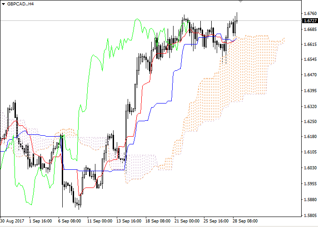Select price level 1.6685 on scale
Screen dimensions: 318x227
point(310,30)
